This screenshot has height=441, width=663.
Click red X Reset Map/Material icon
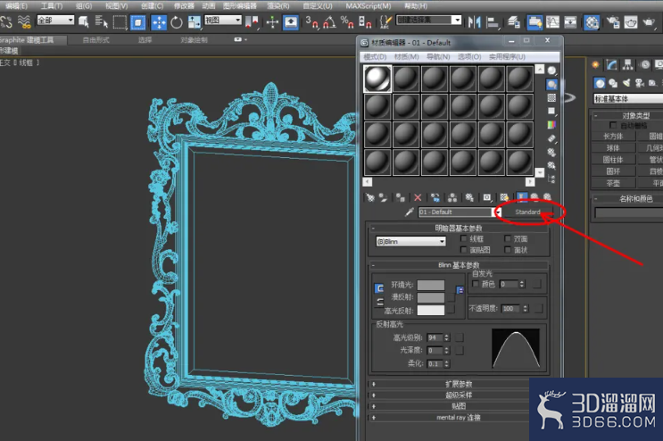point(418,197)
